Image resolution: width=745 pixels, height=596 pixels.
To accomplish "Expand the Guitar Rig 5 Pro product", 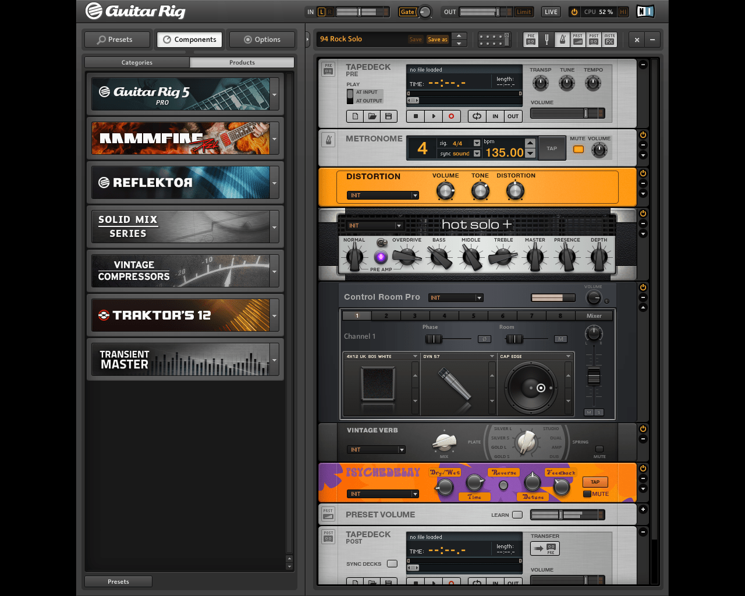I will click(274, 94).
